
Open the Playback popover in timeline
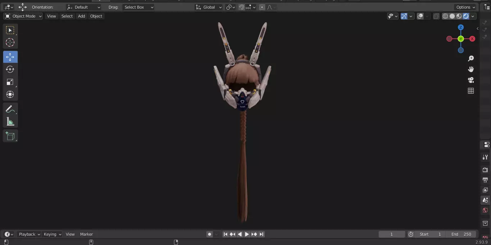(29, 234)
